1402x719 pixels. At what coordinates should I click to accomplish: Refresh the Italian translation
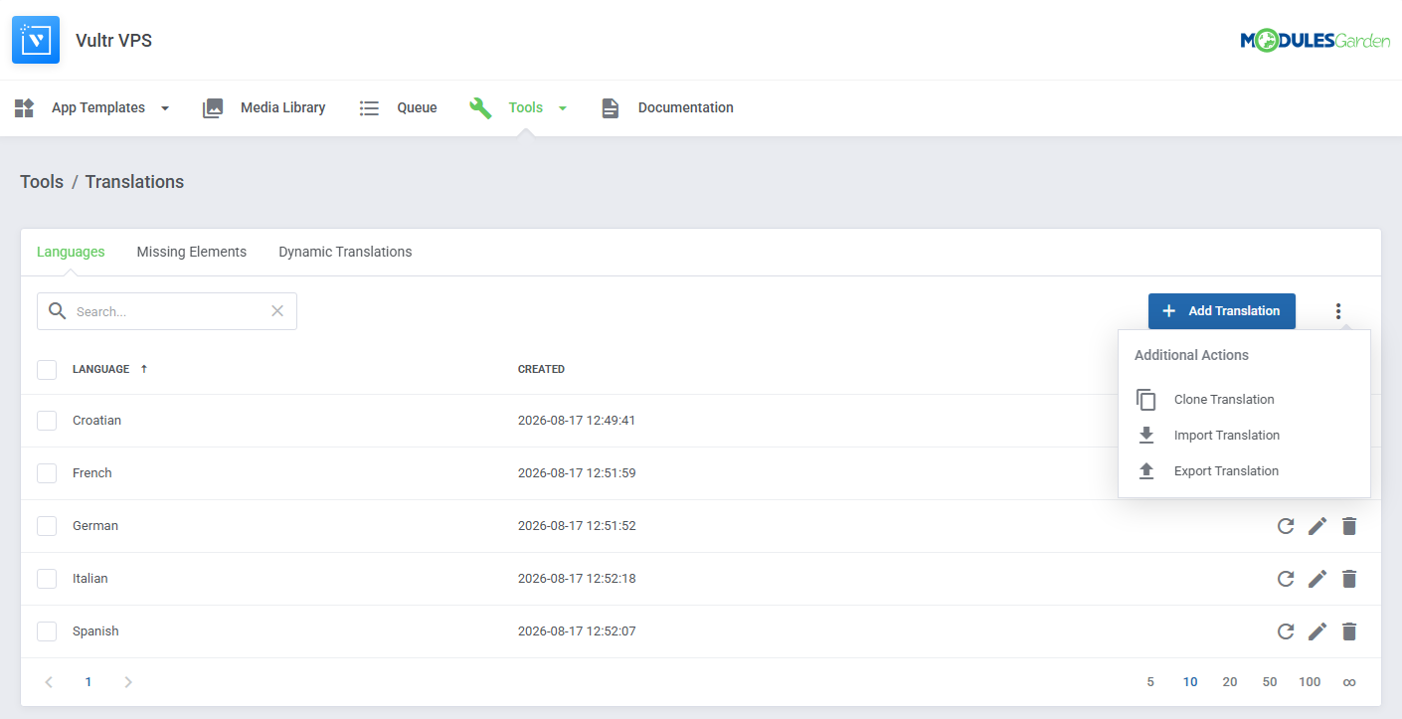coord(1286,579)
